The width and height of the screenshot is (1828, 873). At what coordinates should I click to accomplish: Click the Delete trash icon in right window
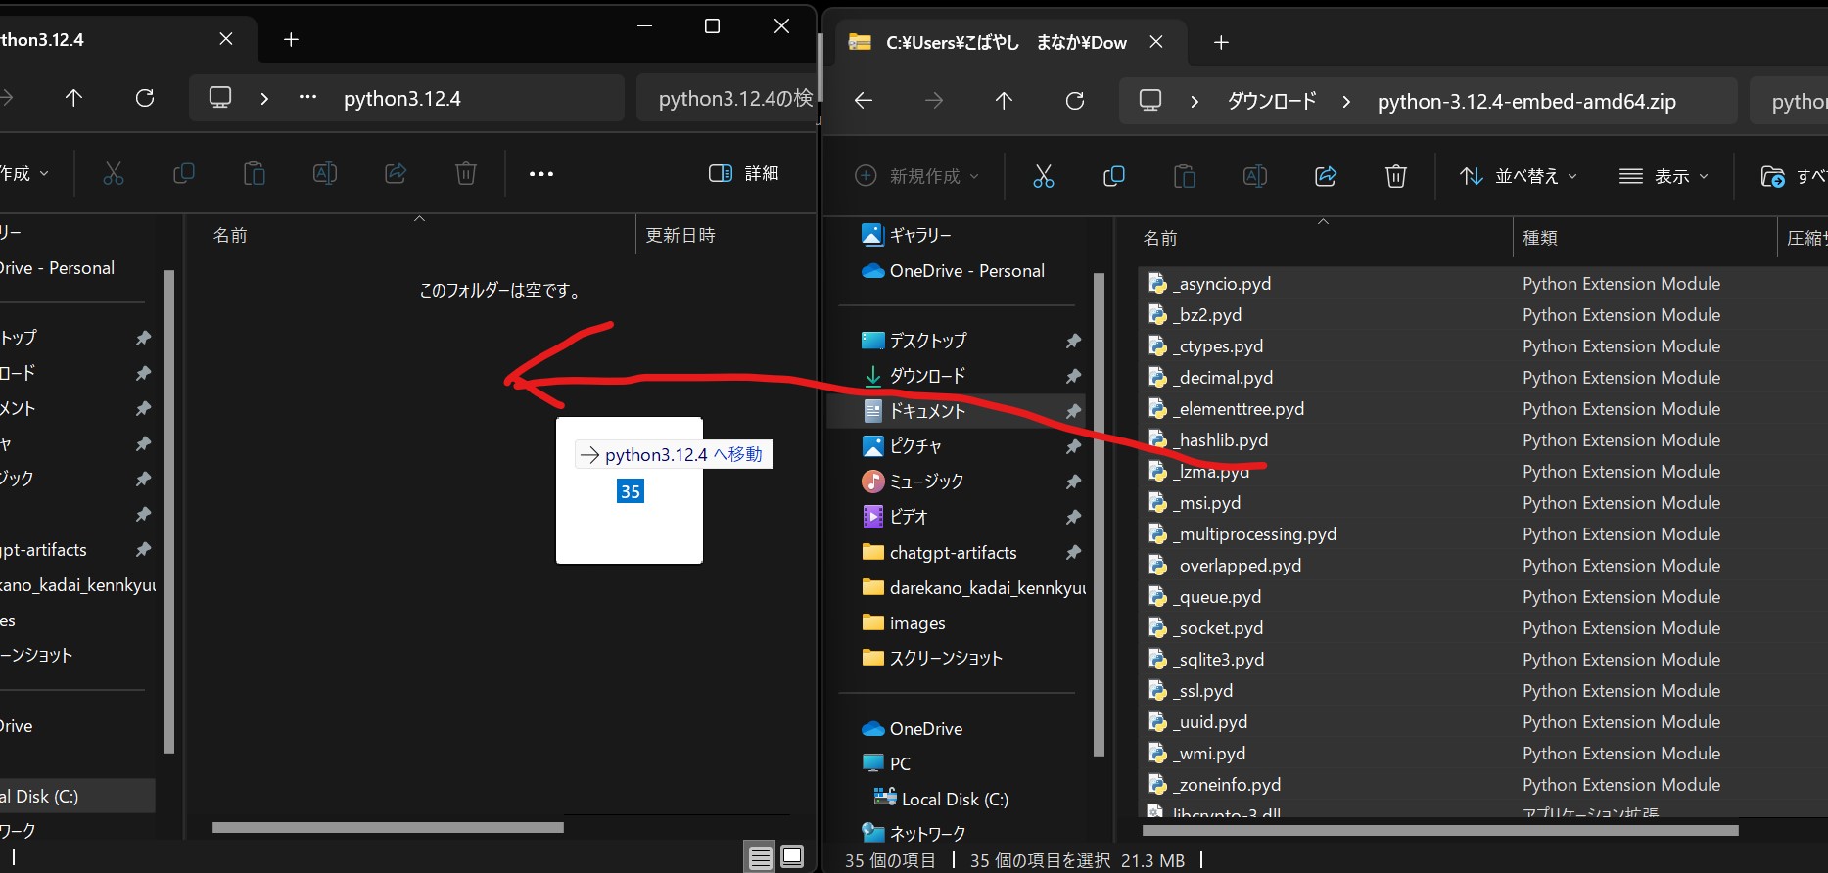(1395, 176)
